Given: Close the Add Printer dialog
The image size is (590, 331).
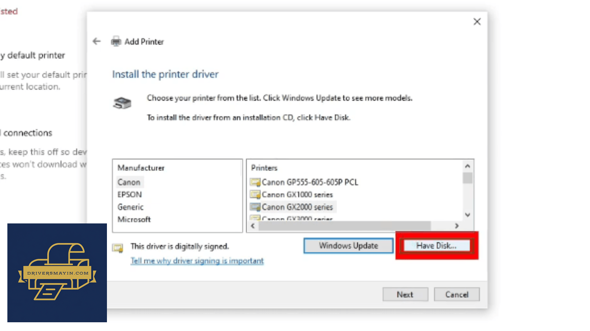Looking at the screenshot, I should click(477, 22).
